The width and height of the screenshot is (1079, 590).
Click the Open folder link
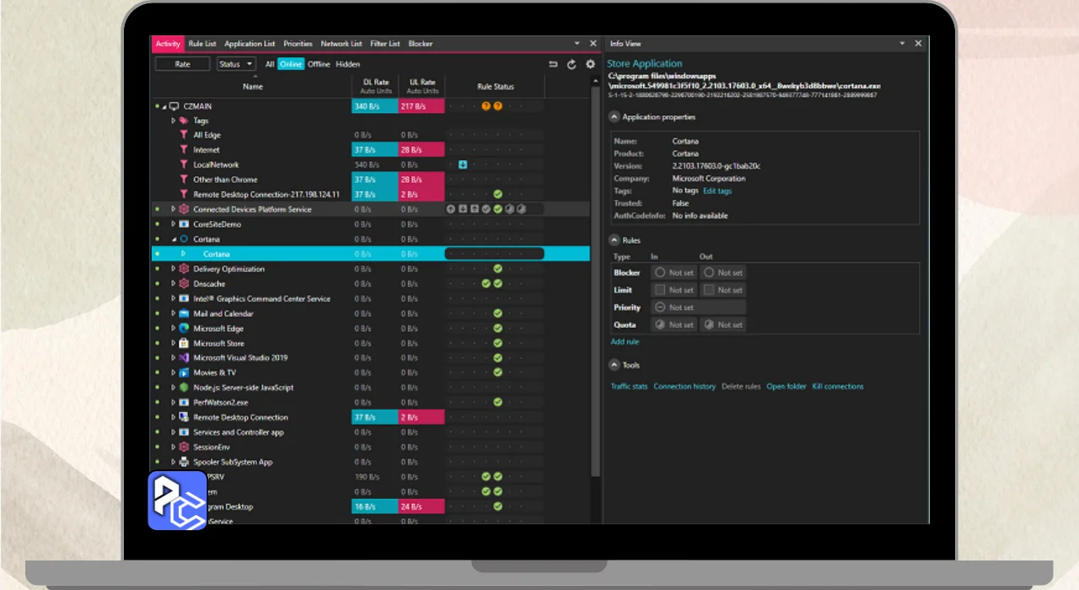click(x=786, y=387)
